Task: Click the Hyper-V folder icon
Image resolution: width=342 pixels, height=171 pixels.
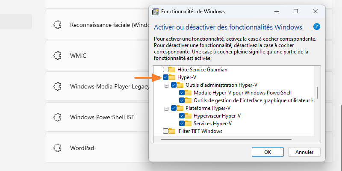Action: coord(172,77)
